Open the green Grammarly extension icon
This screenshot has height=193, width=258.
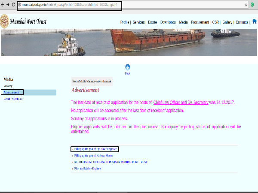point(252,5)
